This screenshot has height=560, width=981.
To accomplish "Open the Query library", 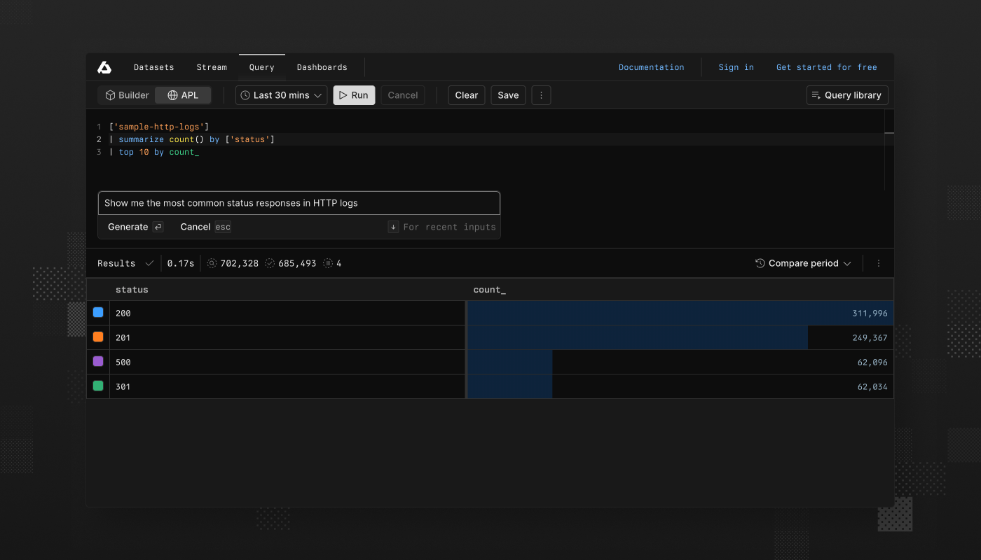I will (846, 95).
